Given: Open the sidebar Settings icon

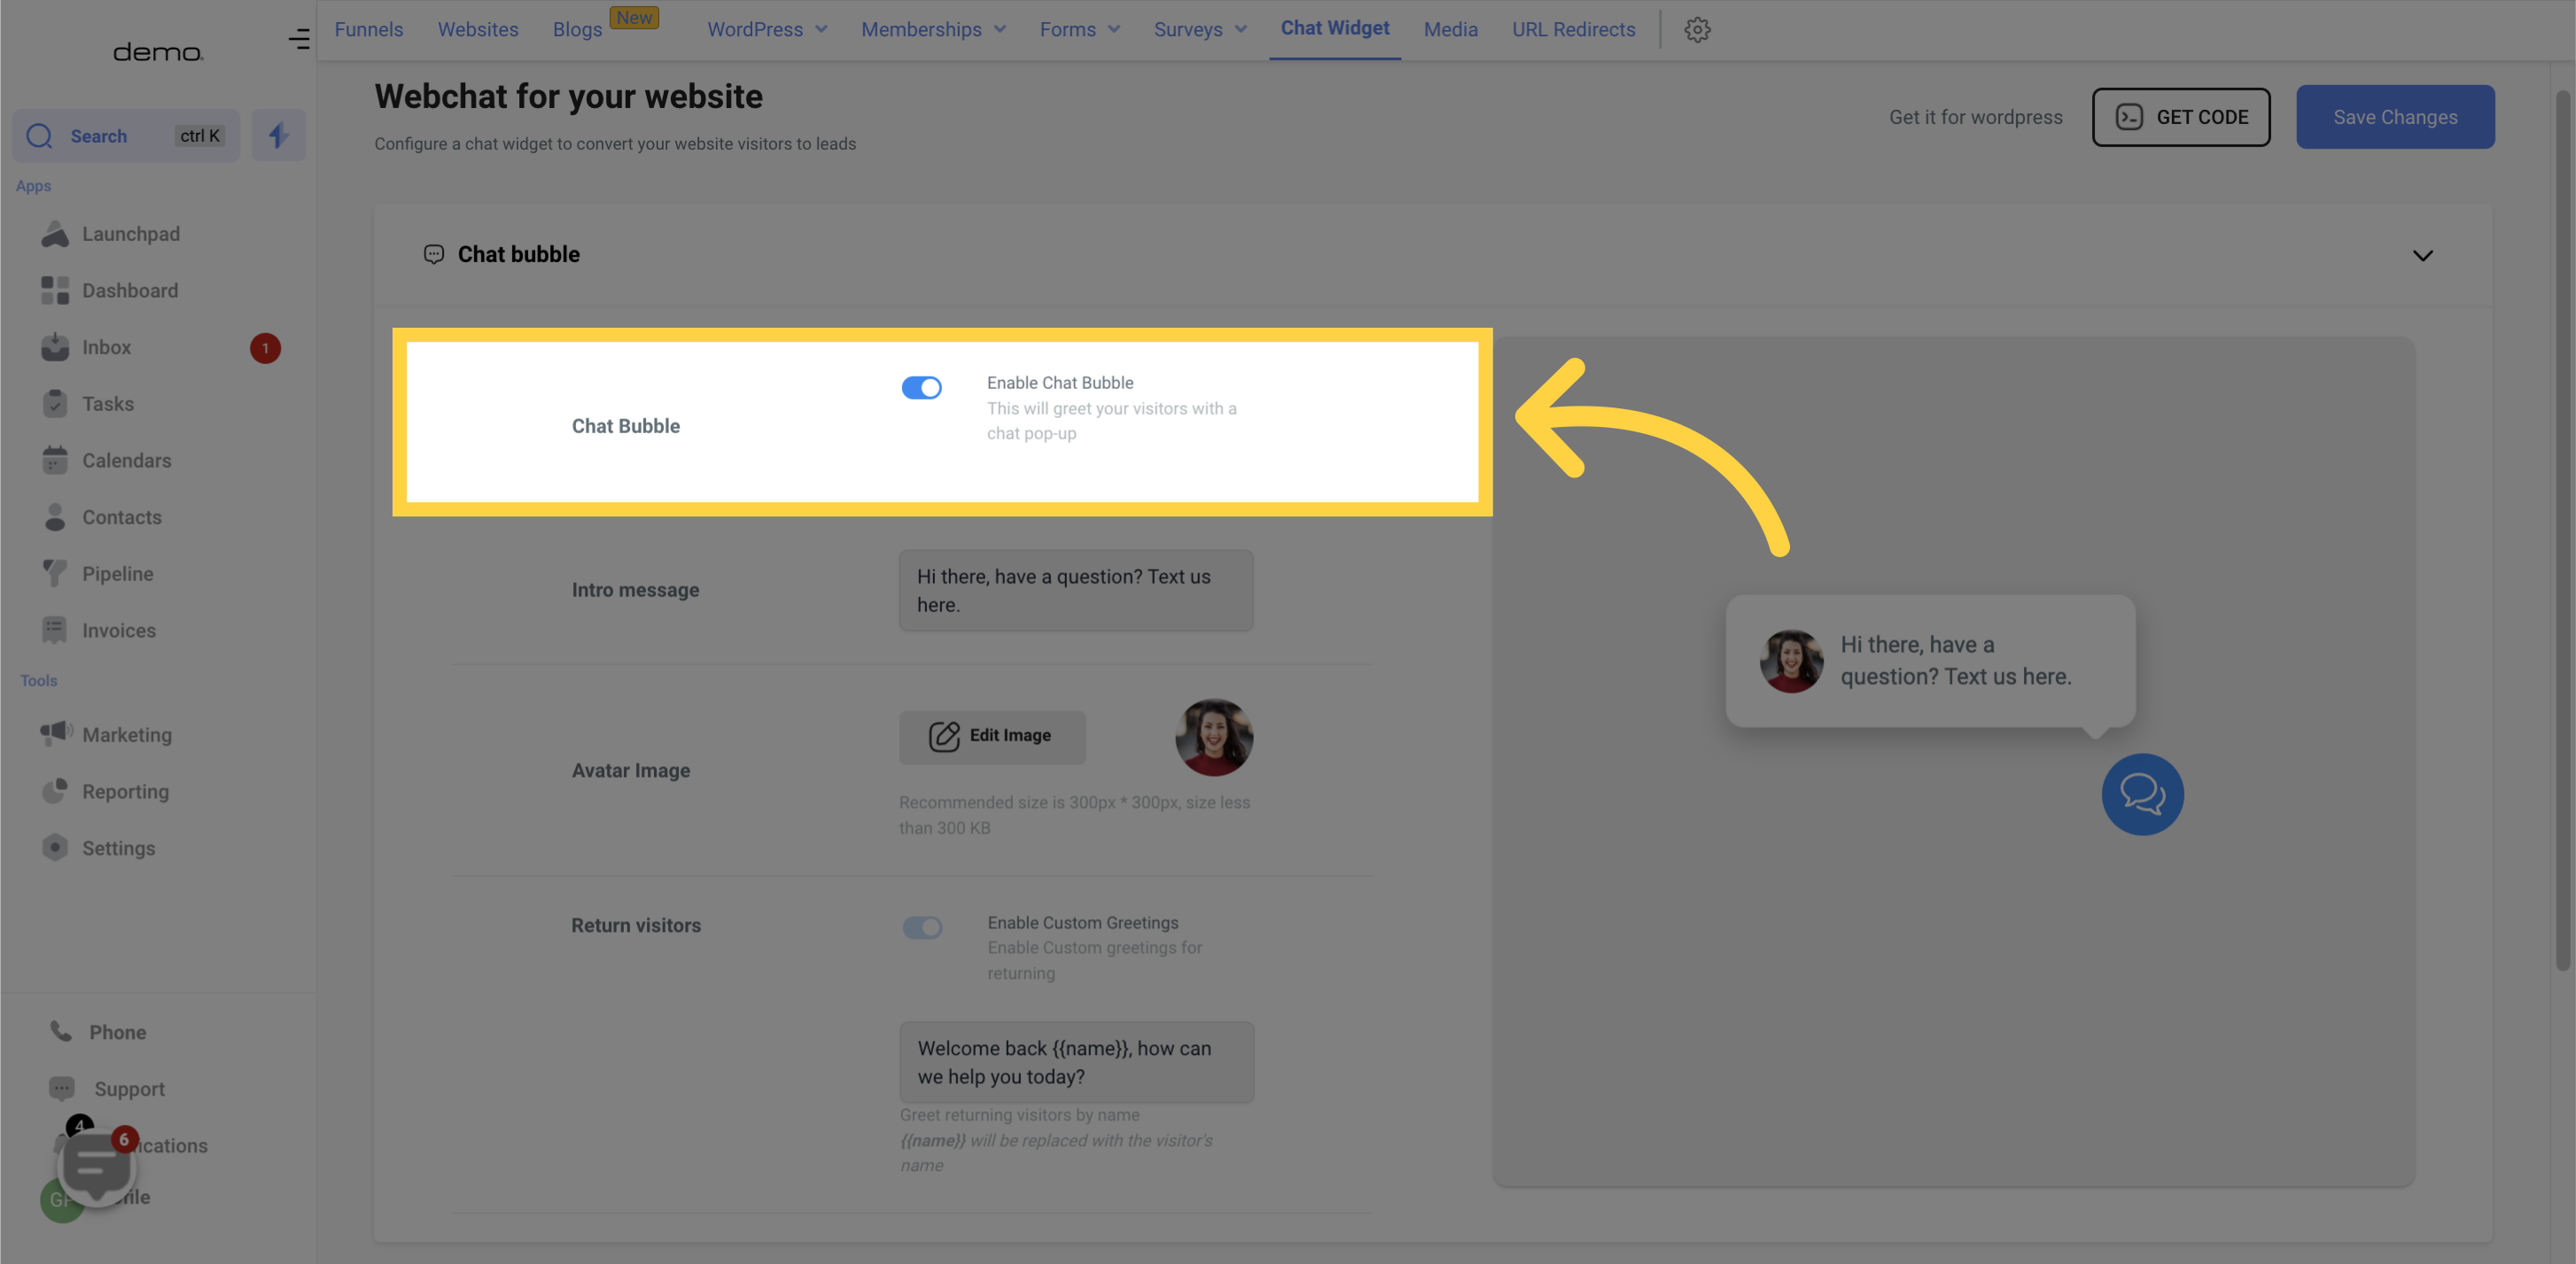Looking at the screenshot, I should [x=55, y=849].
